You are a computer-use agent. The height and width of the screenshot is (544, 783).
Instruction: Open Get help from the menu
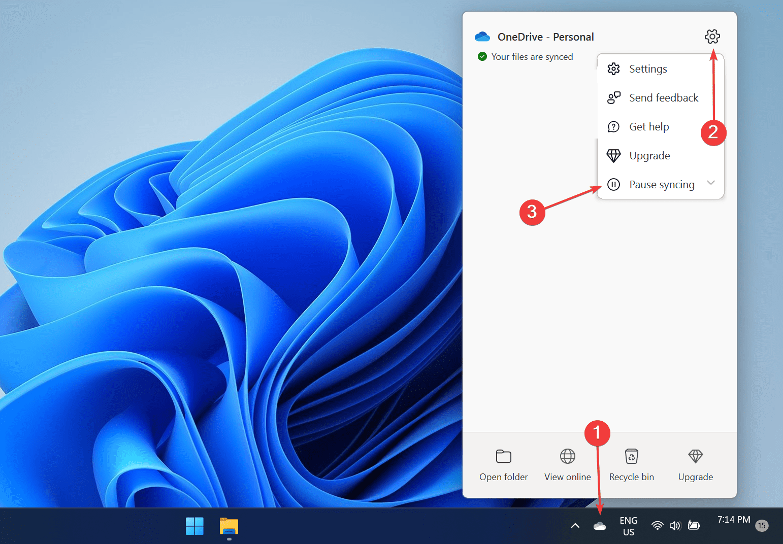coord(660,127)
